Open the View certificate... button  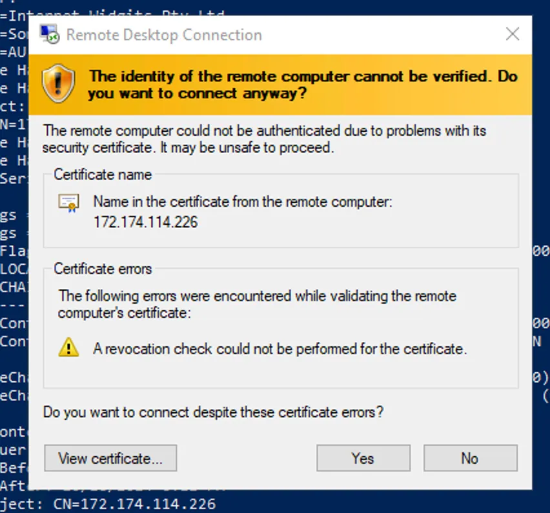110,459
